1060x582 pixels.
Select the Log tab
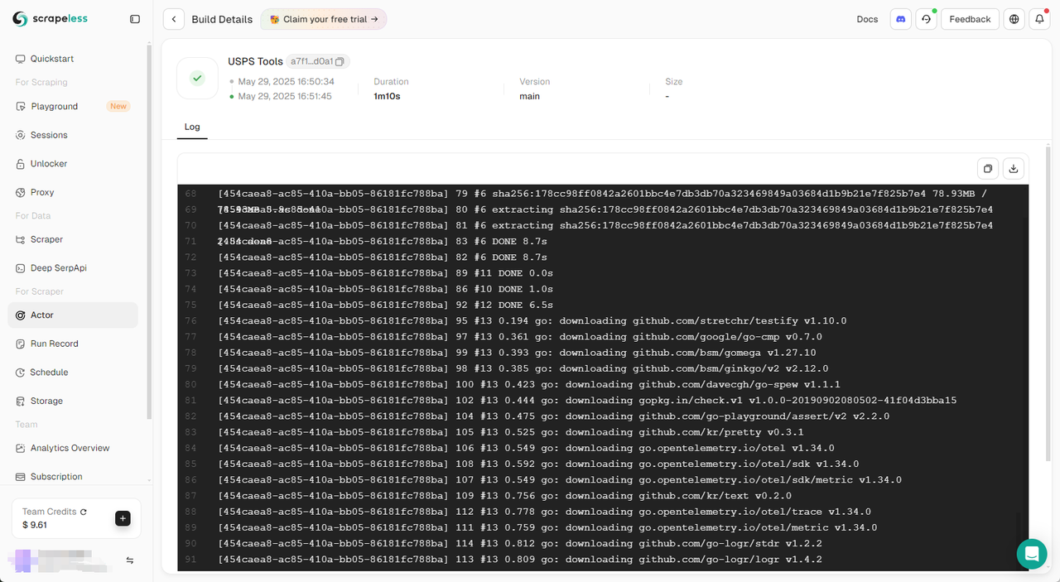click(x=192, y=127)
